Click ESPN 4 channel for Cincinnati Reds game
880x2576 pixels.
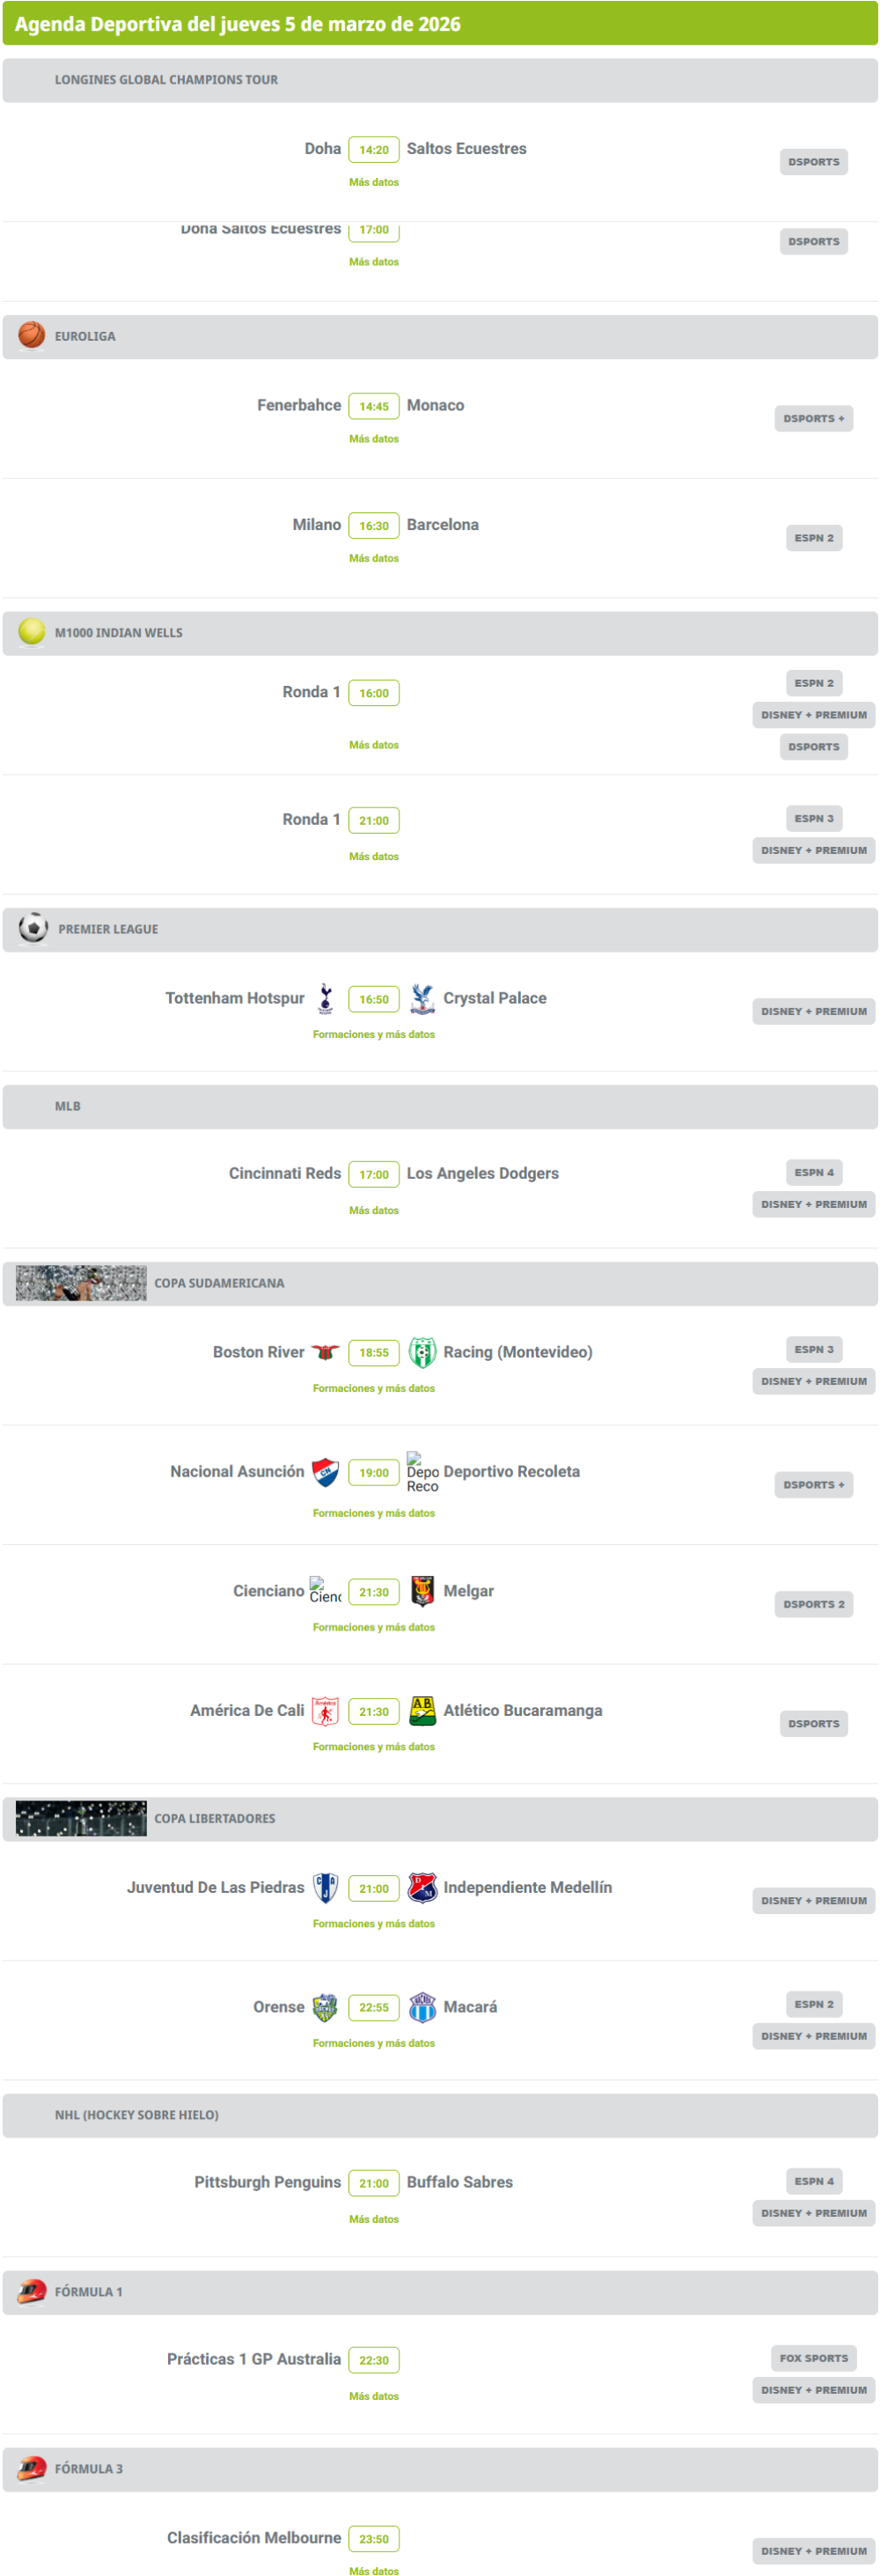coord(814,1172)
